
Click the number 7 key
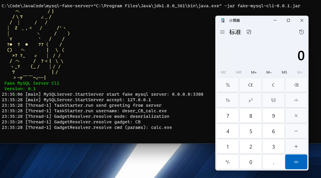(x=228, y=116)
